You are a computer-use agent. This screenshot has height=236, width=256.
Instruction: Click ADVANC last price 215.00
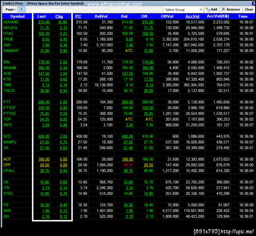tap(44, 22)
